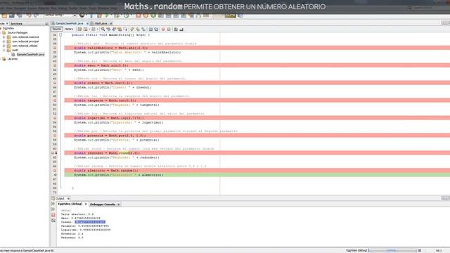Collapse the math package node
The width and height of the screenshot is (450, 253).
click(x=4, y=50)
